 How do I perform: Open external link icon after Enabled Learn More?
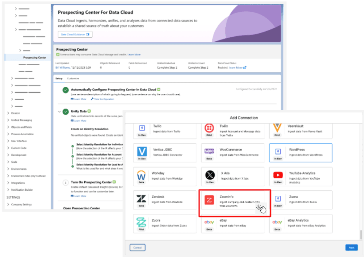[244, 68]
